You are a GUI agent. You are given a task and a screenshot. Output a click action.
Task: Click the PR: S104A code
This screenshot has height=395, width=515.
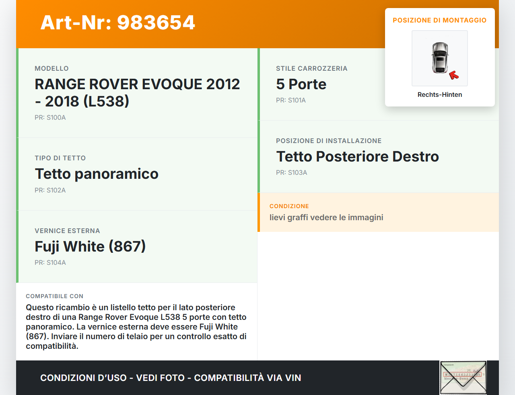coord(50,262)
